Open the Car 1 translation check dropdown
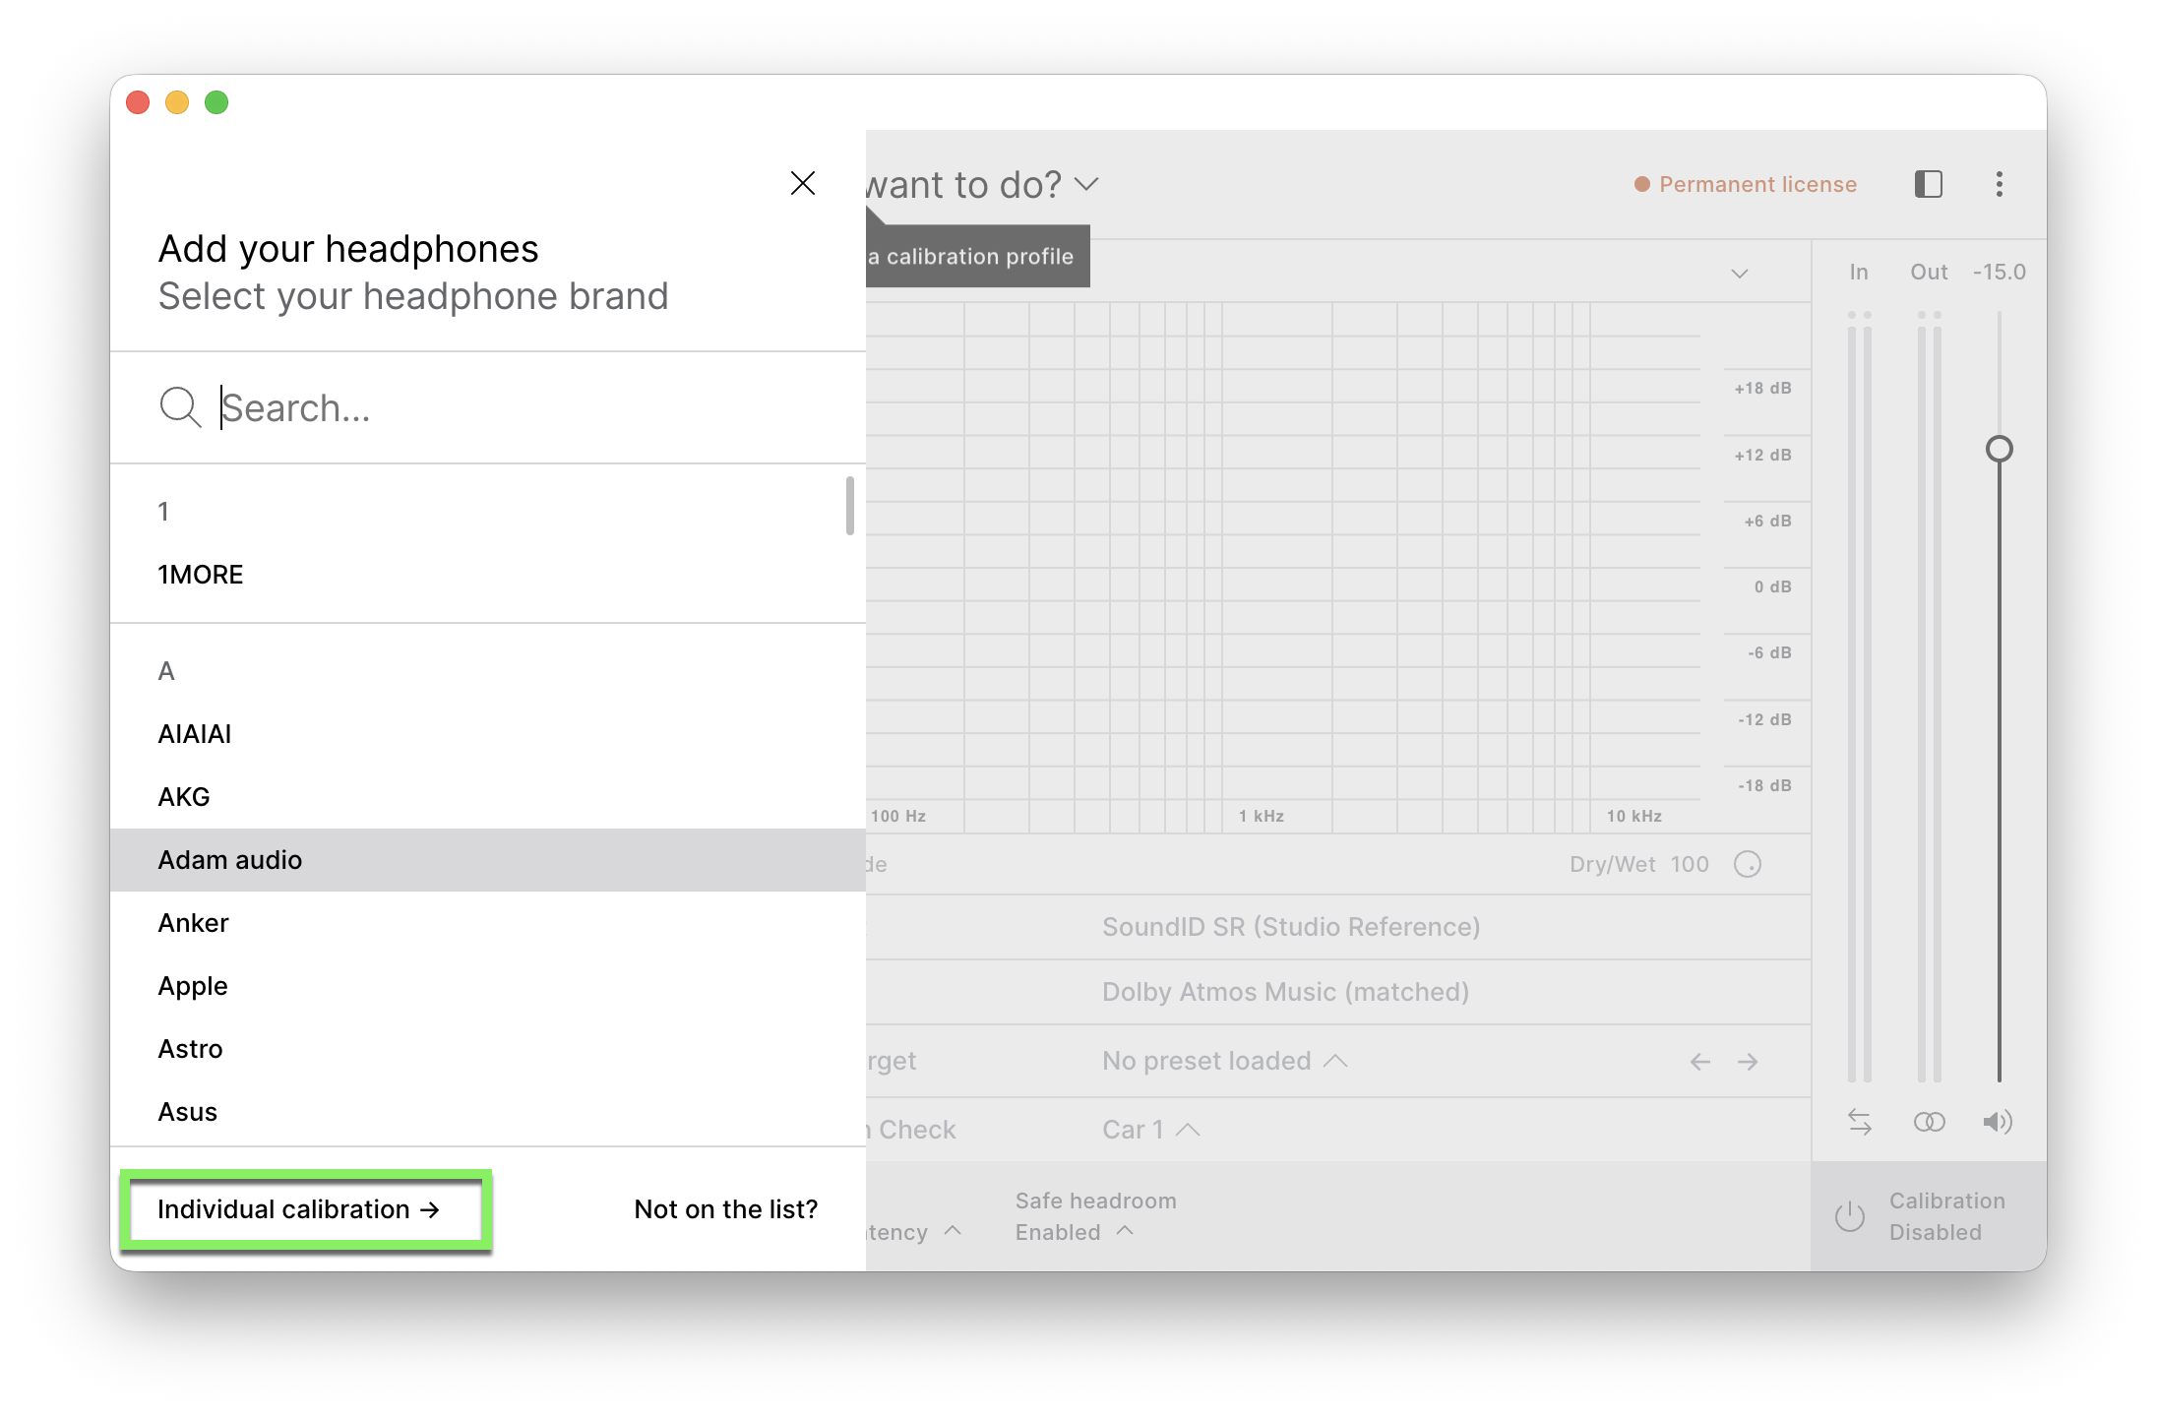2157x1417 pixels. 1151,1130
